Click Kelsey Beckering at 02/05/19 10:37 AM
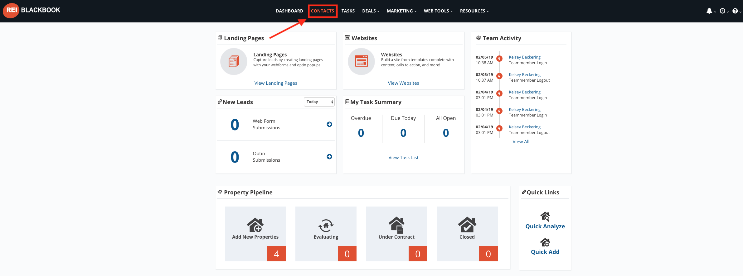Viewport: 743px width, 276px height. click(x=525, y=75)
